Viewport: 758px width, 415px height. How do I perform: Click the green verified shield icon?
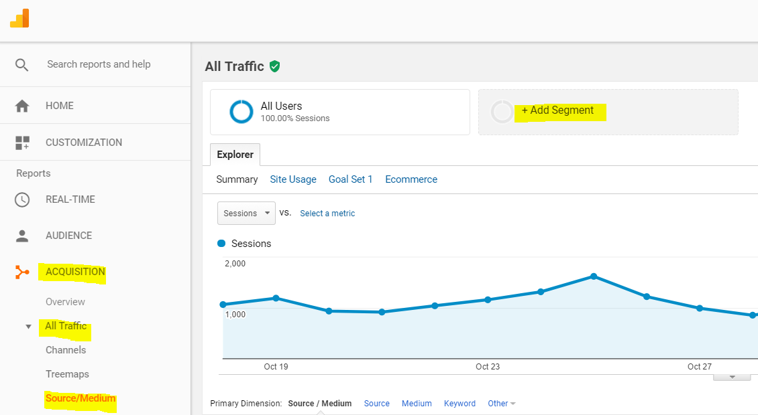274,66
